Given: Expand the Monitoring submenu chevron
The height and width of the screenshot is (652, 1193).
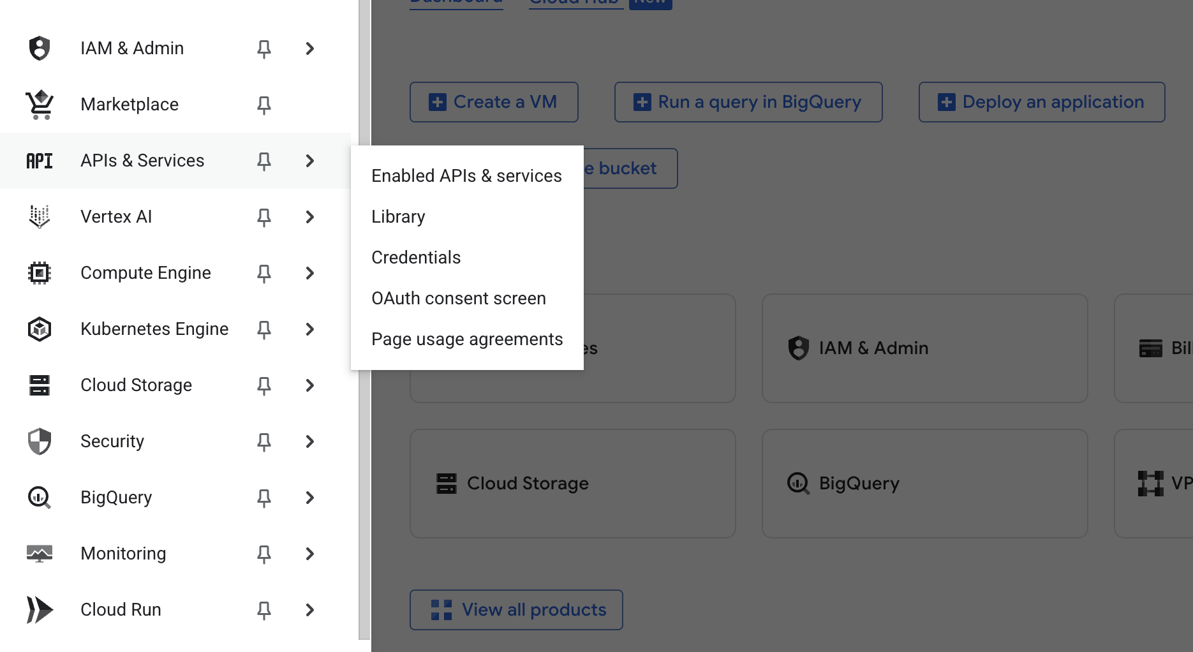Looking at the screenshot, I should click(x=310, y=554).
